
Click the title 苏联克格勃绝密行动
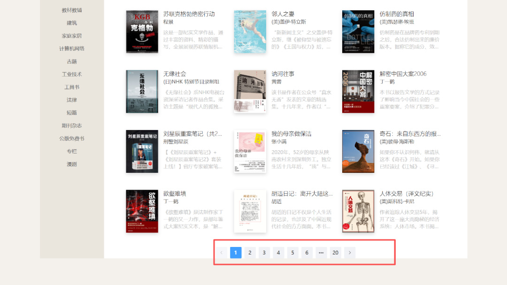(189, 14)
